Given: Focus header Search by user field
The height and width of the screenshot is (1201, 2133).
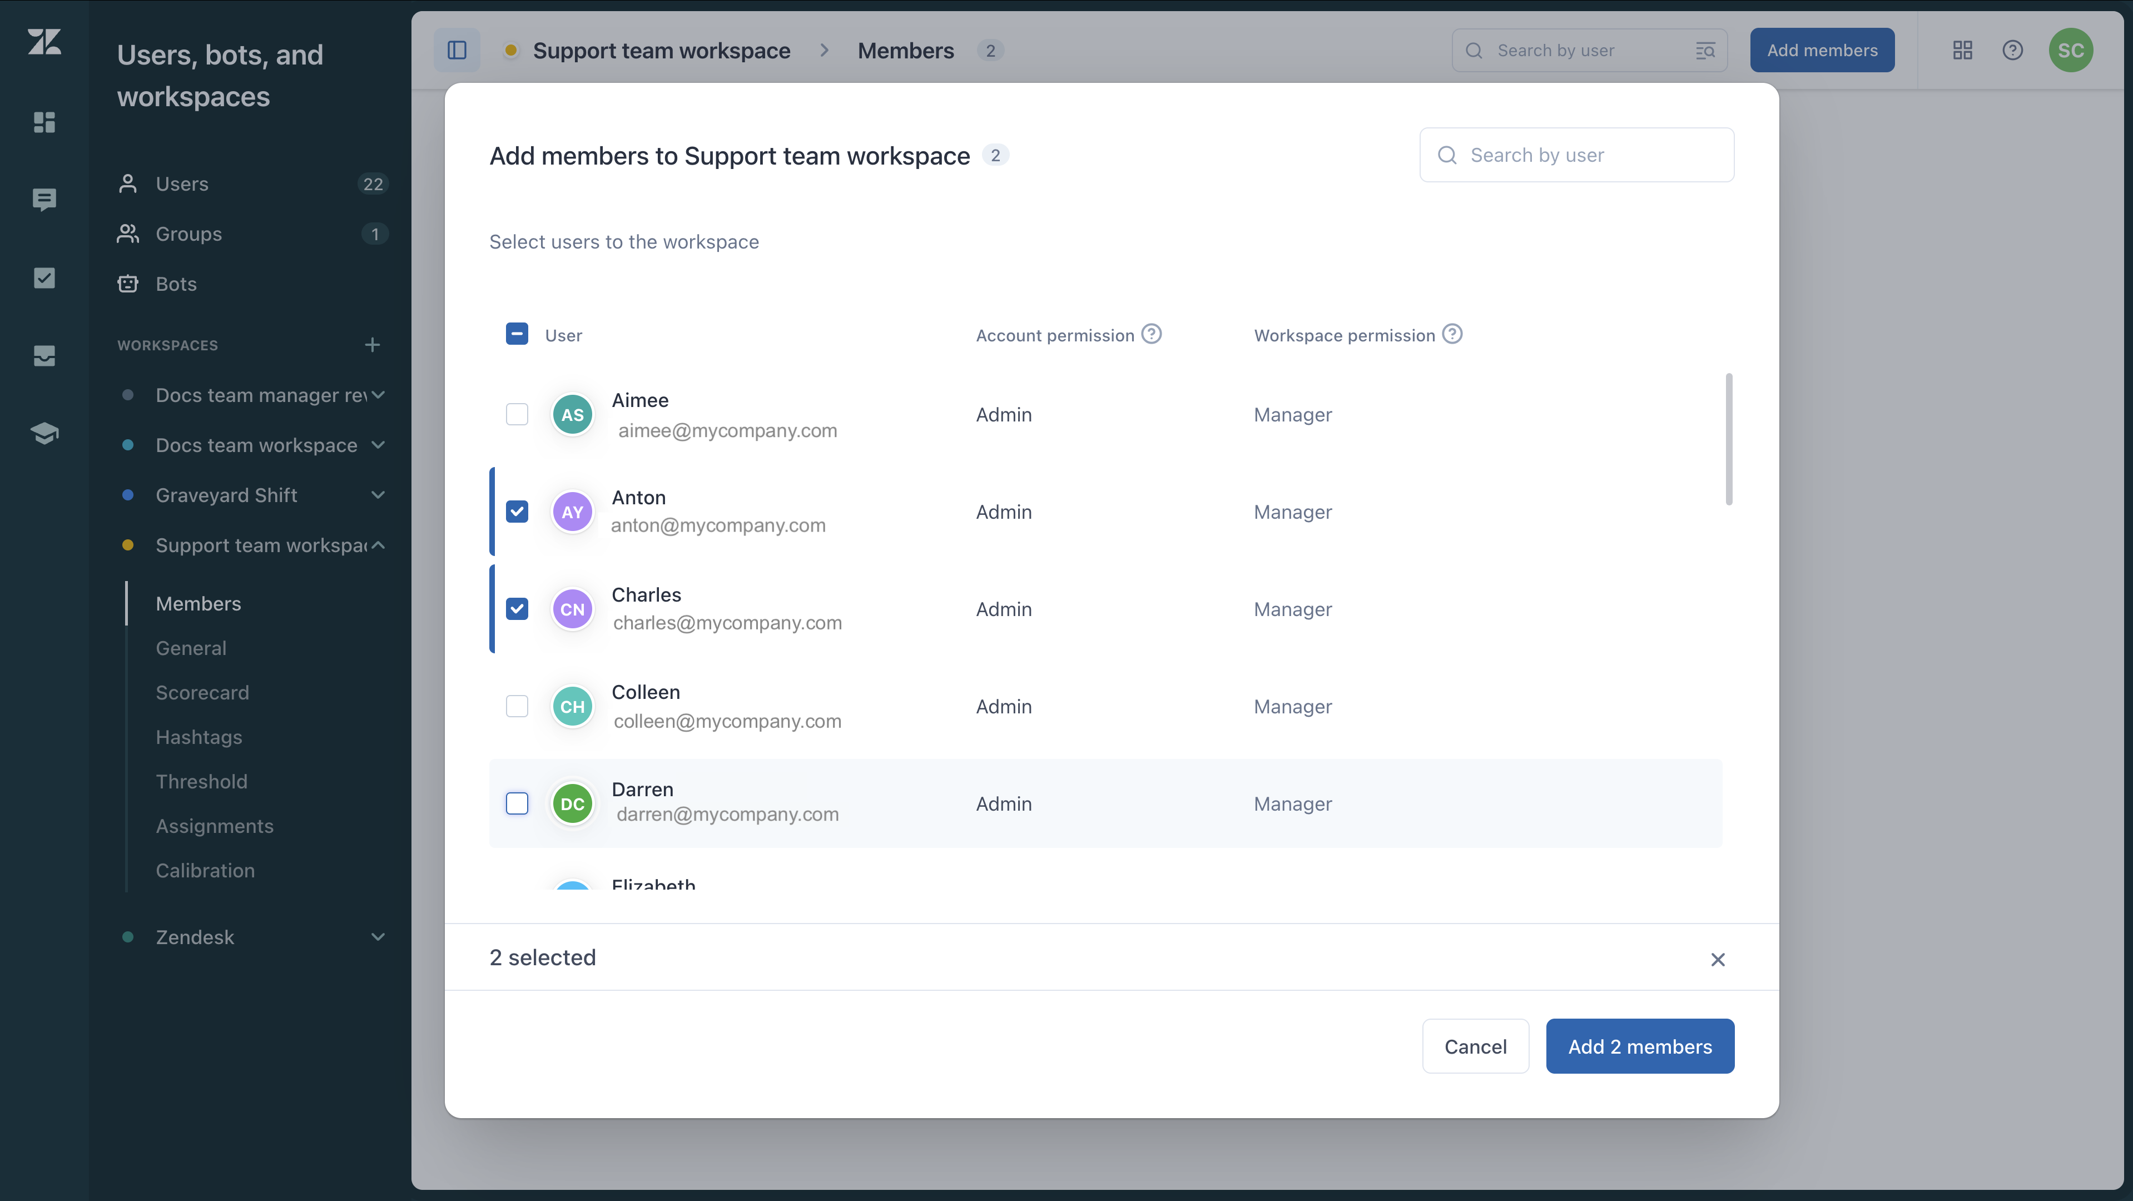Looking at the screenshot, I should coord(1589,51).
